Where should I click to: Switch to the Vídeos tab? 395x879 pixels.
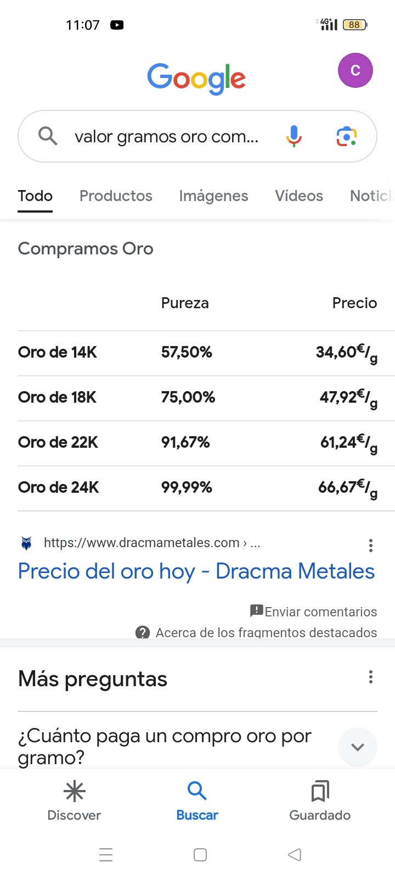(299, 196)
